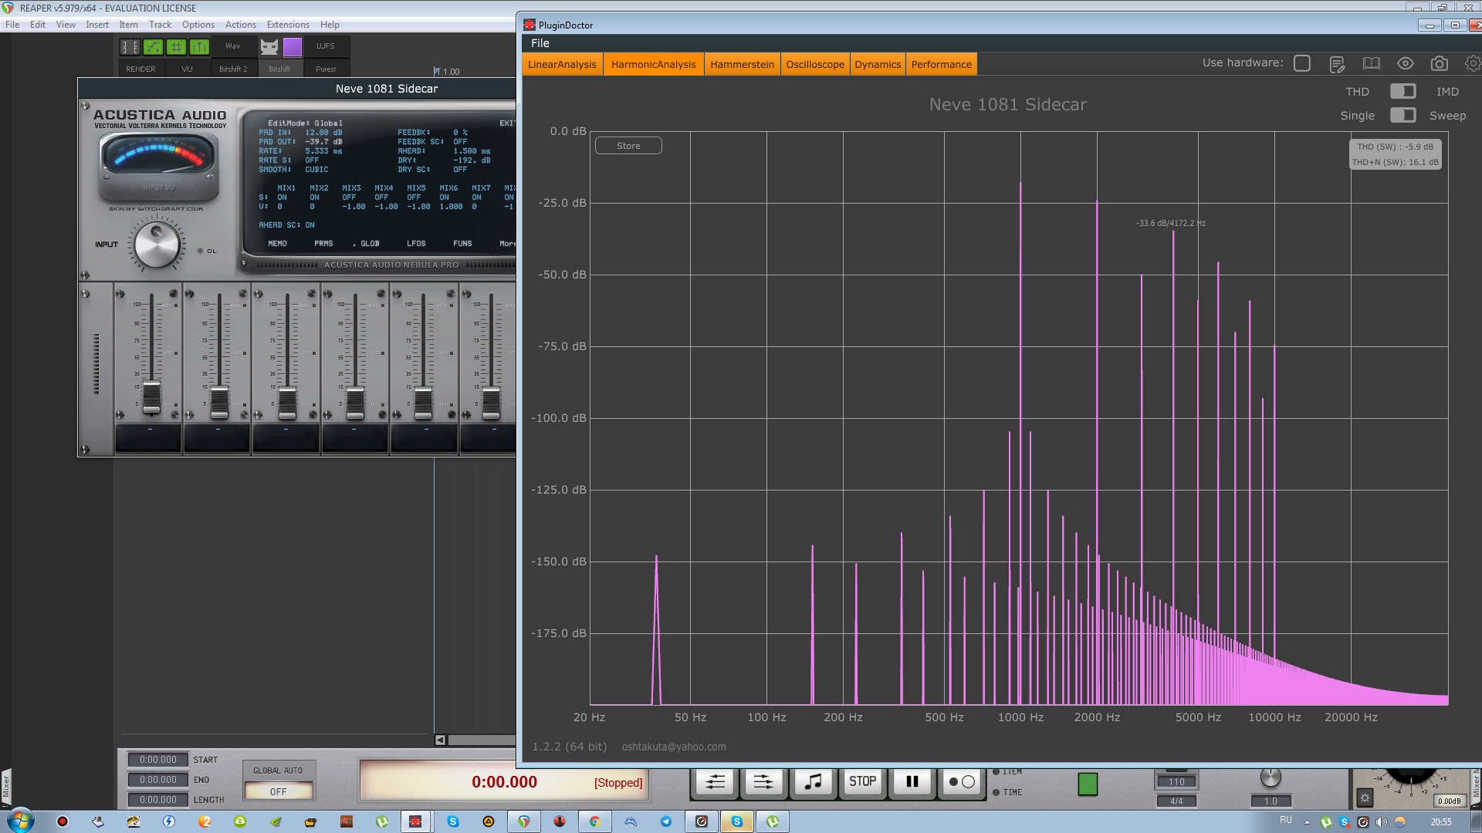Toggle GLOBAL AUTO OFF button
Viewport: 1482px width, 833px height.
[278, 791]
